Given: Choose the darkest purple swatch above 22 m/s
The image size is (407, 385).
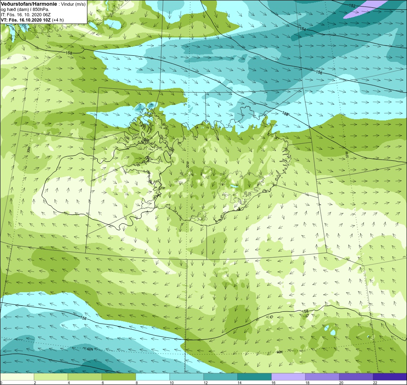Looking at the screenshot, I should tap(390, 377).
